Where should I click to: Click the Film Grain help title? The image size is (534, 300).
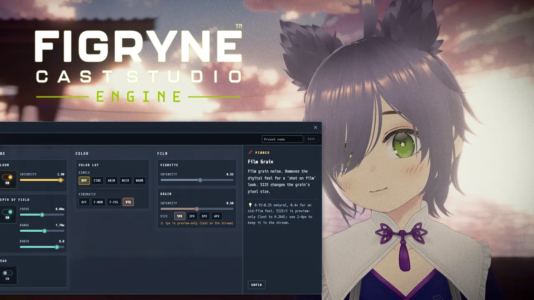click(x=260, y=162)
